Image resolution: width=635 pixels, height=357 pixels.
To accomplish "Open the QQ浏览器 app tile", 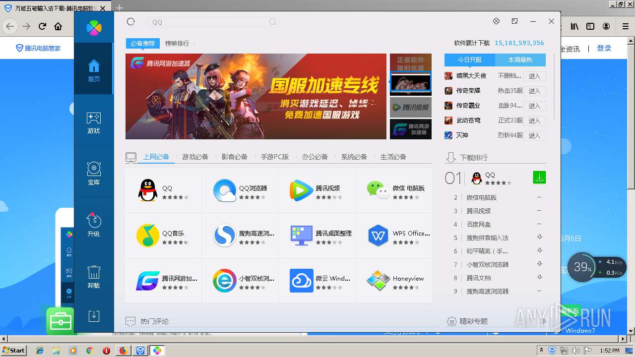I will tap(240, 190).
